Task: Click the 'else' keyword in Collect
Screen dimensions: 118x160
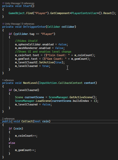Action: [12, 143]
